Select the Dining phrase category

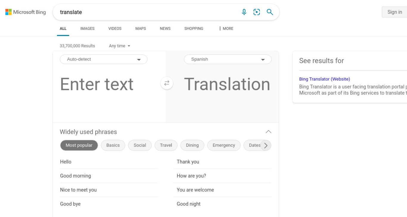(x=192, y=145)
